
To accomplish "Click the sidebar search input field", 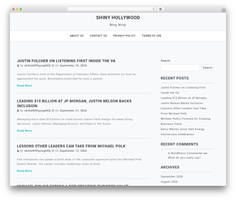I will (x=180, y=68).
